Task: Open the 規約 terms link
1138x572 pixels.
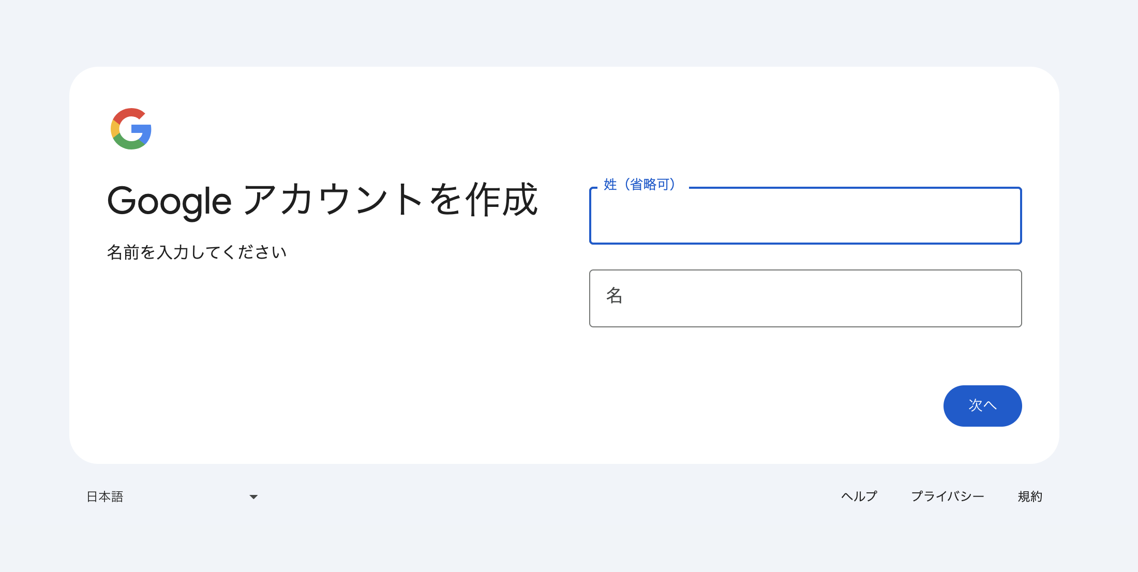Action: pos(1030,496)
